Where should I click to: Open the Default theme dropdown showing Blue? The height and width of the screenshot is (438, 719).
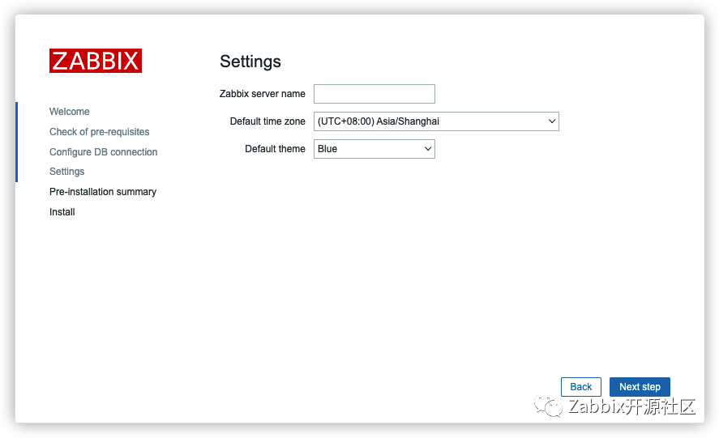(x=374, y=149)
